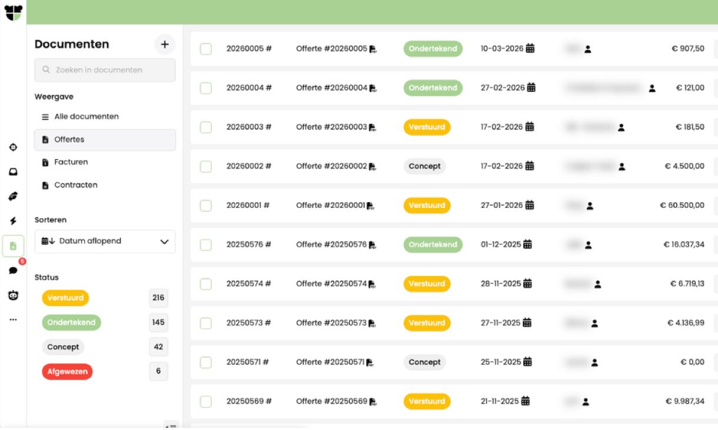Click the lightning bolt icon in sidebar
Image resolution: width=718 pixels, height=430 pixels.
point(13,221)
